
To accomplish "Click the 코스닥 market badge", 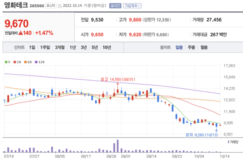I will coord(51,6).
